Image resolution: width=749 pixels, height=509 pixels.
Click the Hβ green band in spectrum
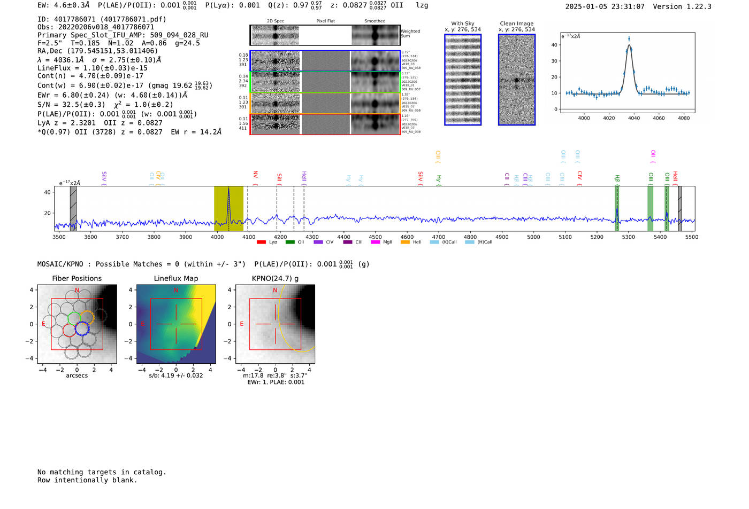pos(617,209)
